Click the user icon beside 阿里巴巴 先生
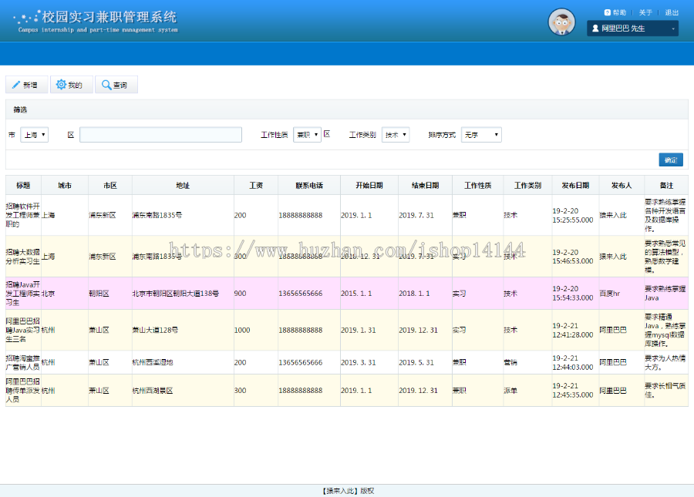This screenshot has height=497, width=694. 595,28
